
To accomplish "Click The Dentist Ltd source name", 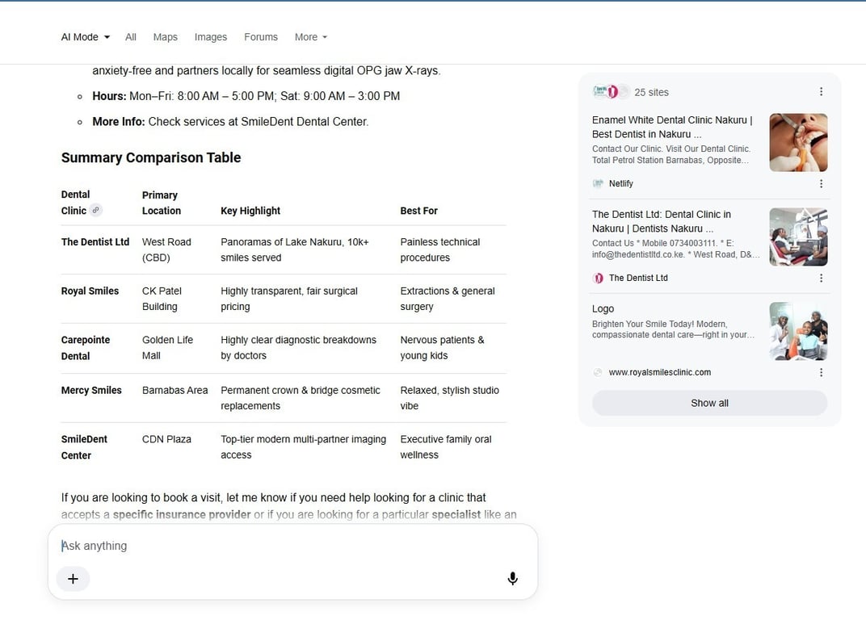I will [x=638, y=278].
